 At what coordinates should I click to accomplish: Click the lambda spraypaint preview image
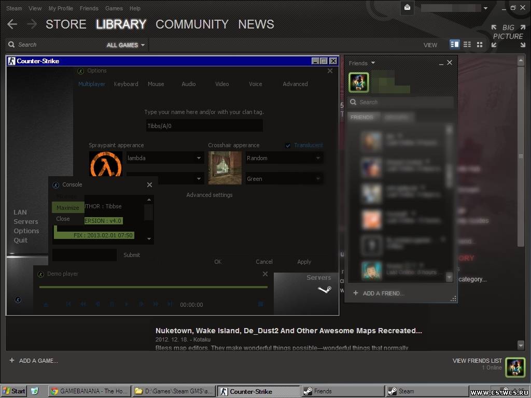pos(106,164)
